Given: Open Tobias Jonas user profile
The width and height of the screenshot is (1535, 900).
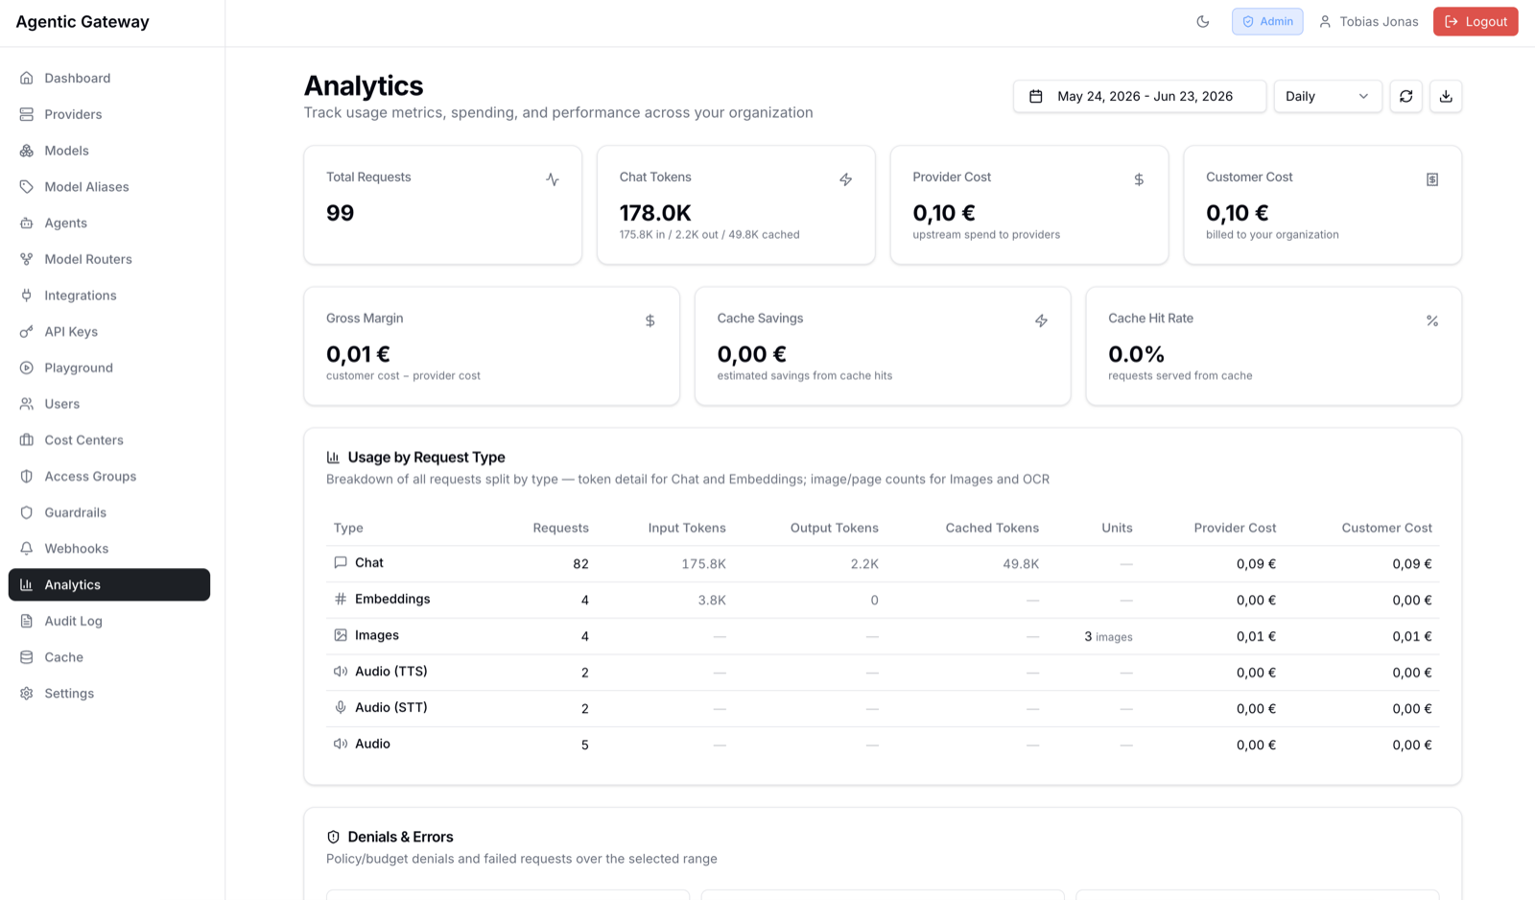Looking at the screenshot, I should pyautogui.click(x=1368, y=21).
